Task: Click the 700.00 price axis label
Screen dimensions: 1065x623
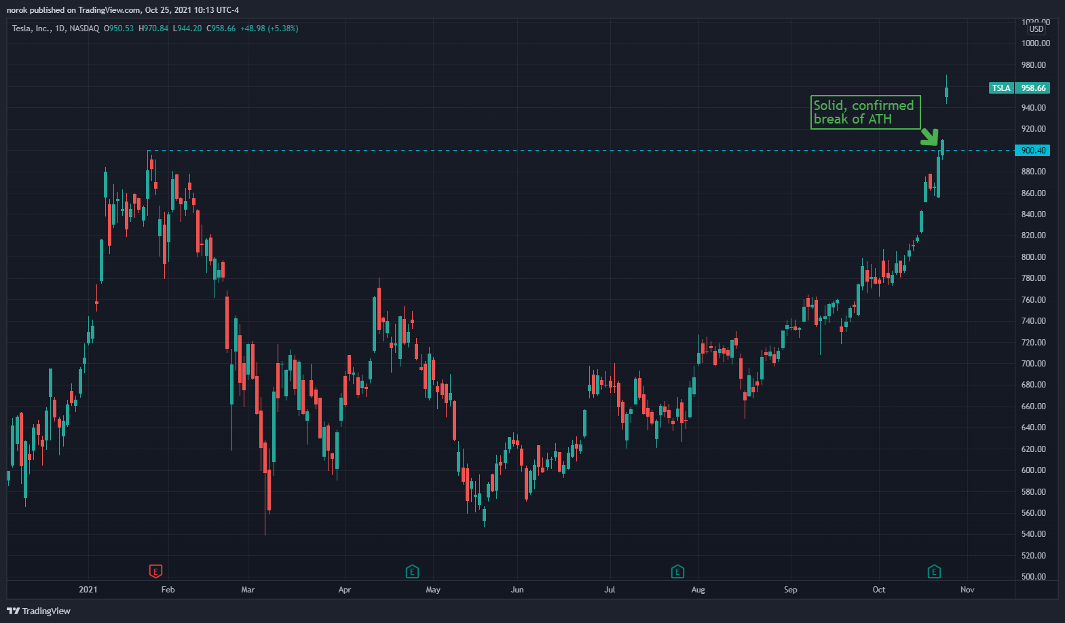Action: (x=1034, y=364)
